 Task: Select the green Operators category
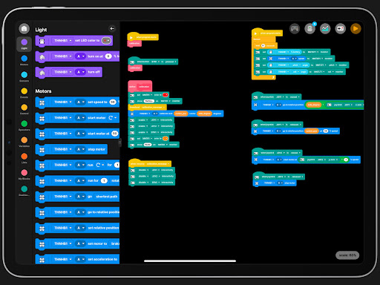click(24, 125)
